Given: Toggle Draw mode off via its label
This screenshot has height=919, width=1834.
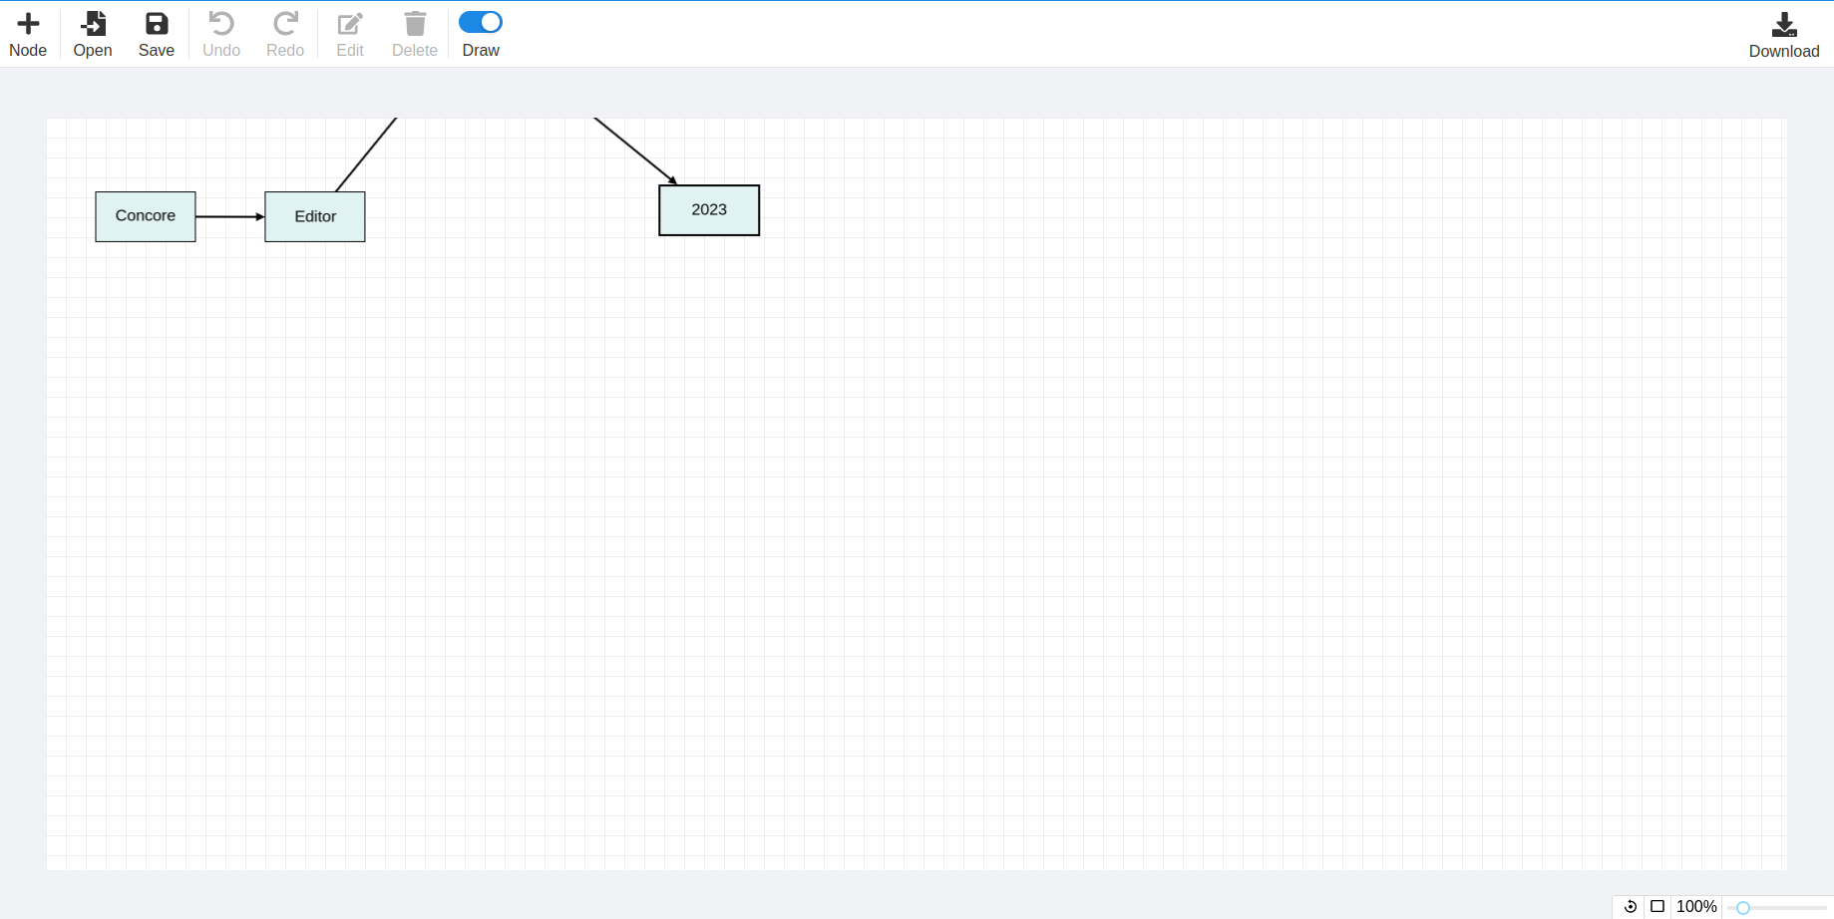Looking at the screenshot, I should (480, 49).
